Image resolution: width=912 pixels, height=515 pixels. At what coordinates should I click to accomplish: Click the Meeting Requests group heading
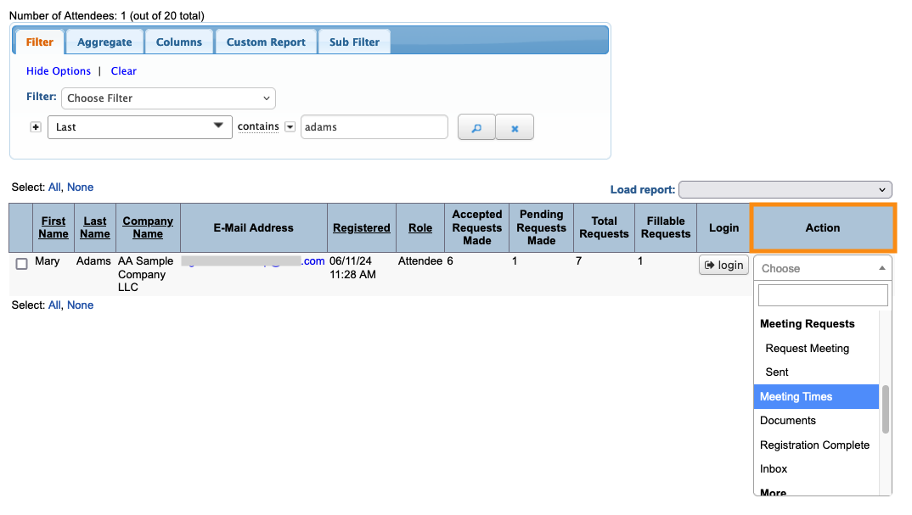[x=808, y=324]
